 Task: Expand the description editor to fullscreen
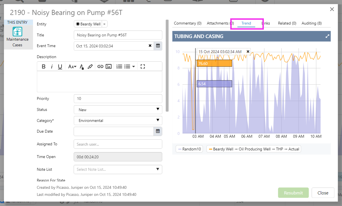[x=142, y=67]
